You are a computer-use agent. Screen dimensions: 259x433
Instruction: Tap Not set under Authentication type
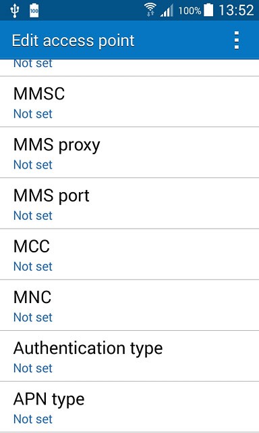33,368
